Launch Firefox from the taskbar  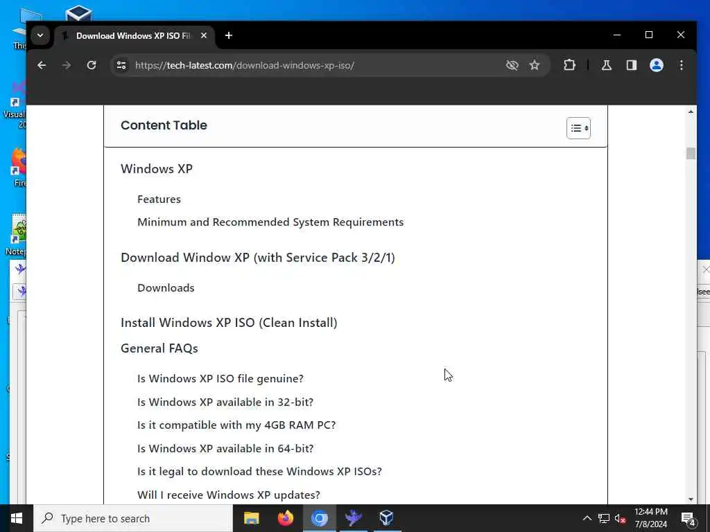click(285, 518)
